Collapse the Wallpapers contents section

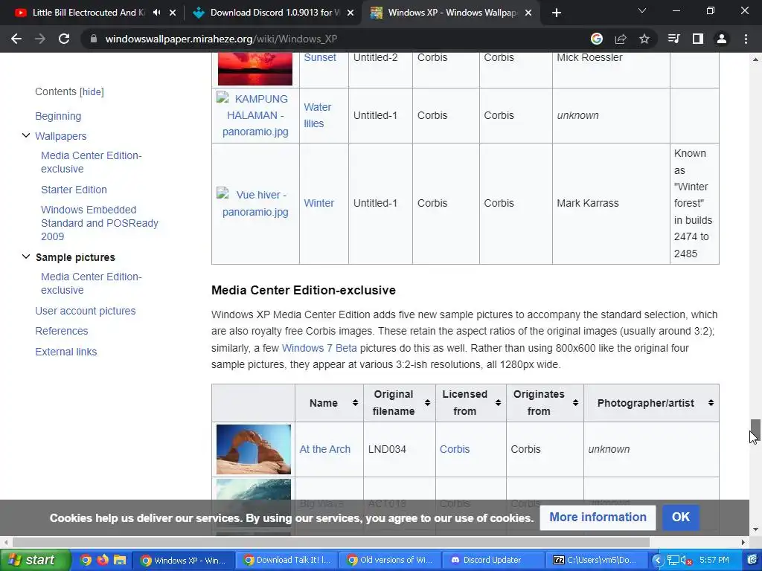26,135
